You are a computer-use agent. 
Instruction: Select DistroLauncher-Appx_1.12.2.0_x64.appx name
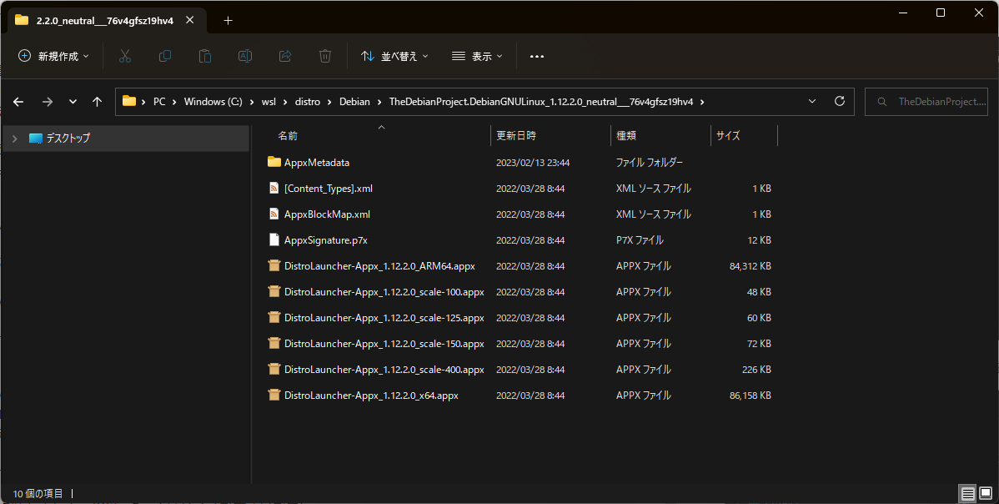click(x=371, y=395)
